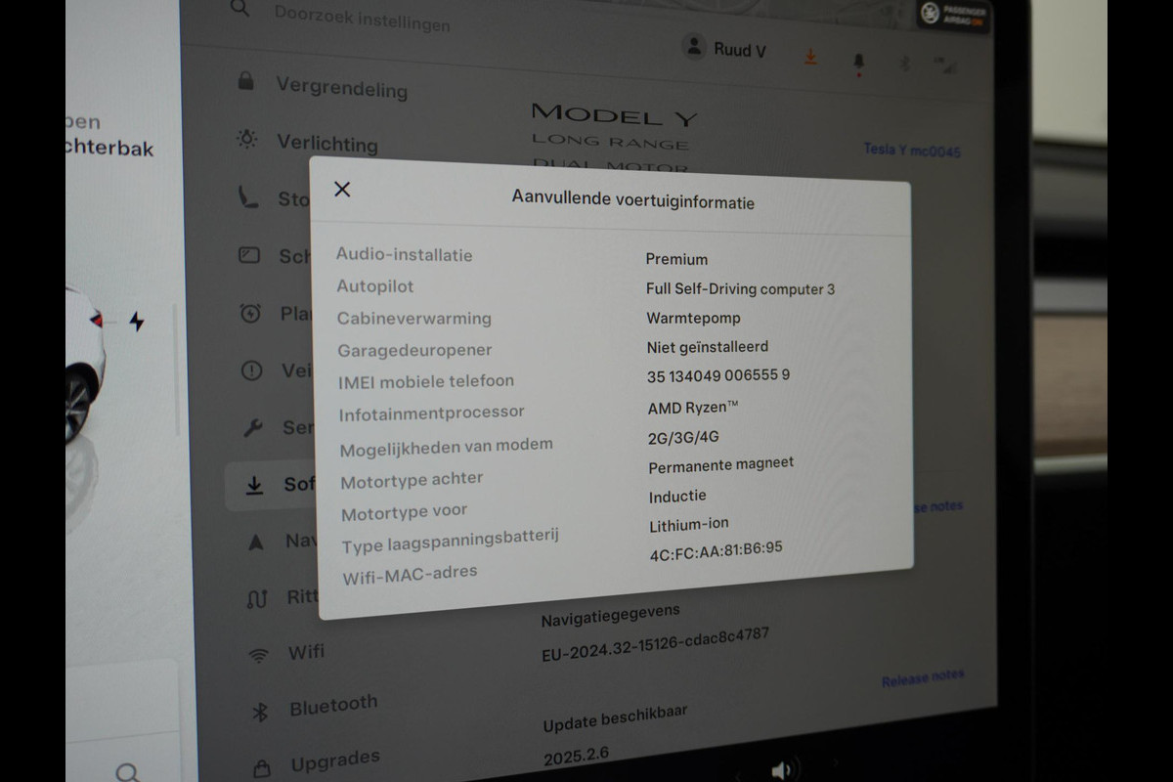
Task: Open the Upgrades settings menu
Action: click(x=317, y=760)
